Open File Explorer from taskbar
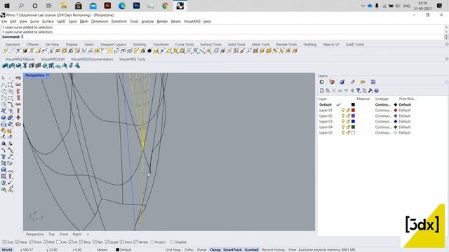449x252 pixels. tap(64, 6)
